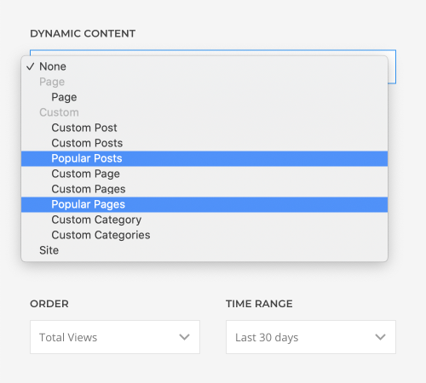Click the Time Range label
The width and height of the screenshot is (426, 383).
tap(259, 304)
